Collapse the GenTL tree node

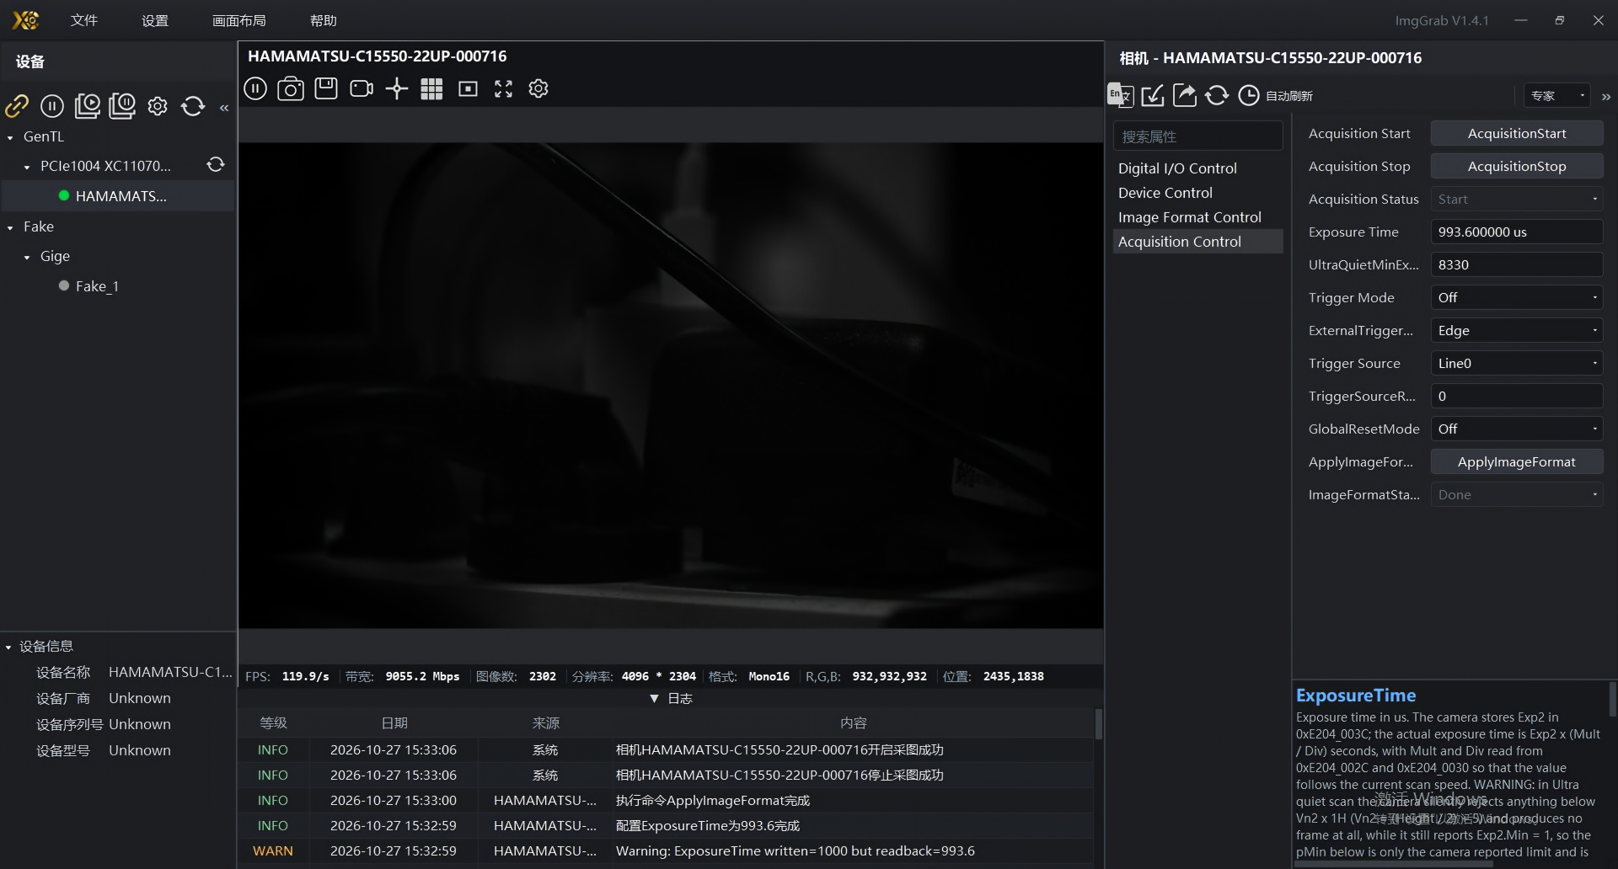pyautogui.click(x=10, y=137)
